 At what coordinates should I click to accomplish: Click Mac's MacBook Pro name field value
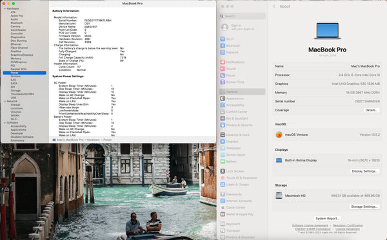[365, 66]
